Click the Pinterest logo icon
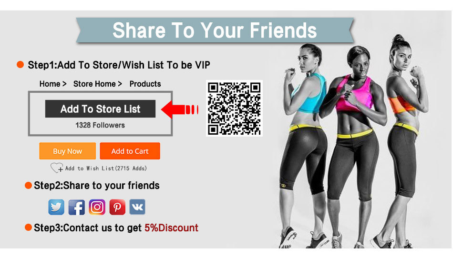453x257 pixels. pos(117,207)
